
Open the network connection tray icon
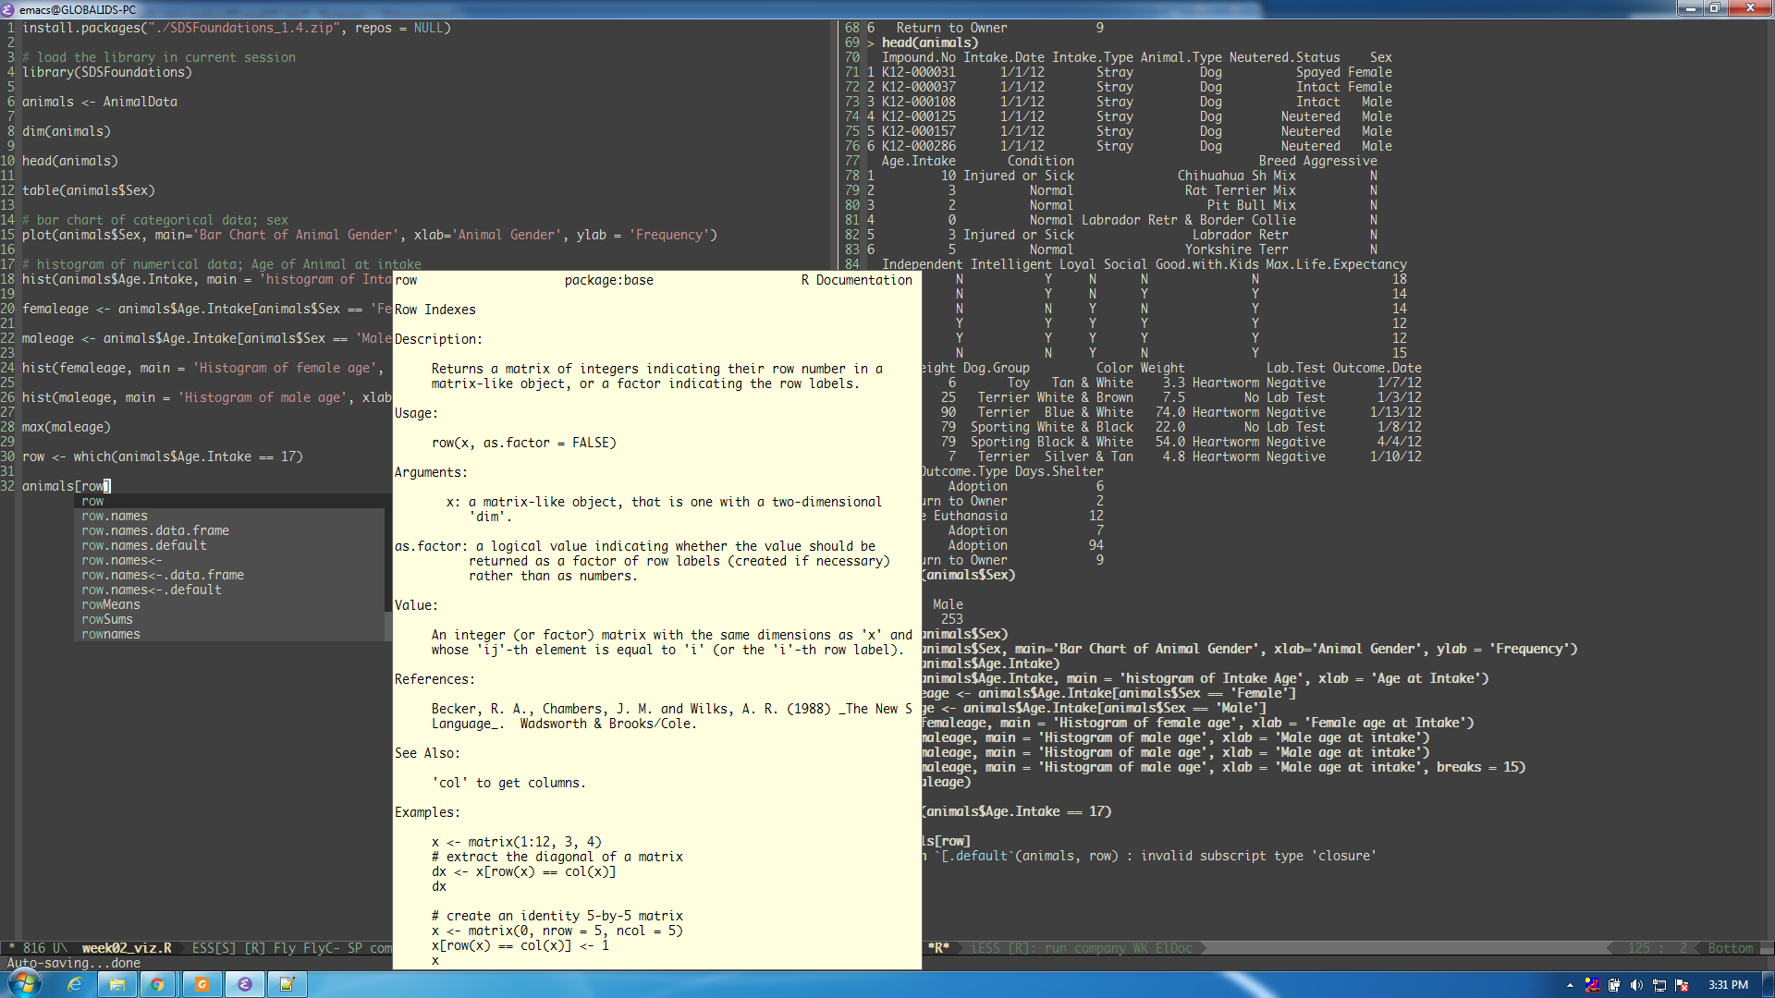tap(1659, 985)
